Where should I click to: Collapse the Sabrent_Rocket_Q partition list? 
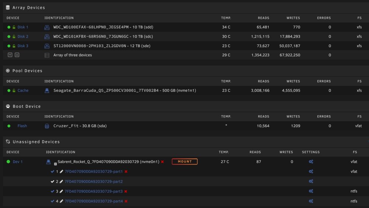[x=55, y=164]
